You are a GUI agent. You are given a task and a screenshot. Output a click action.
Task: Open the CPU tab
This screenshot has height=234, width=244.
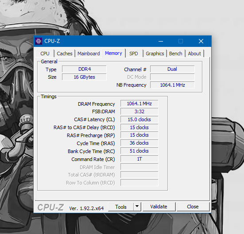point(45,54)
